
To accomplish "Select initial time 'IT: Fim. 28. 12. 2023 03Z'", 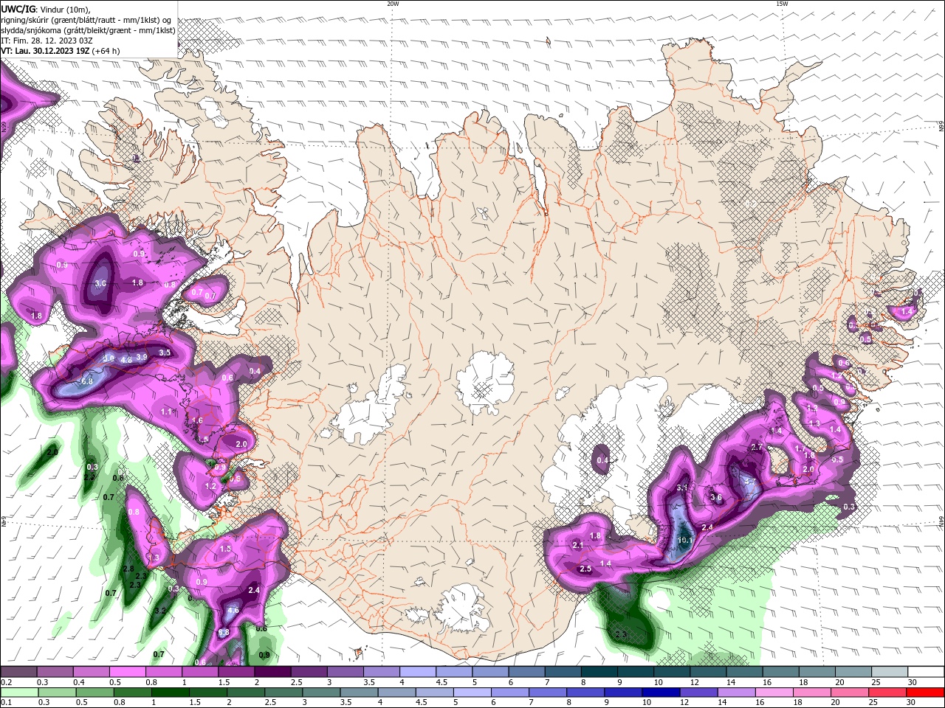I will (x=47, y=40).
